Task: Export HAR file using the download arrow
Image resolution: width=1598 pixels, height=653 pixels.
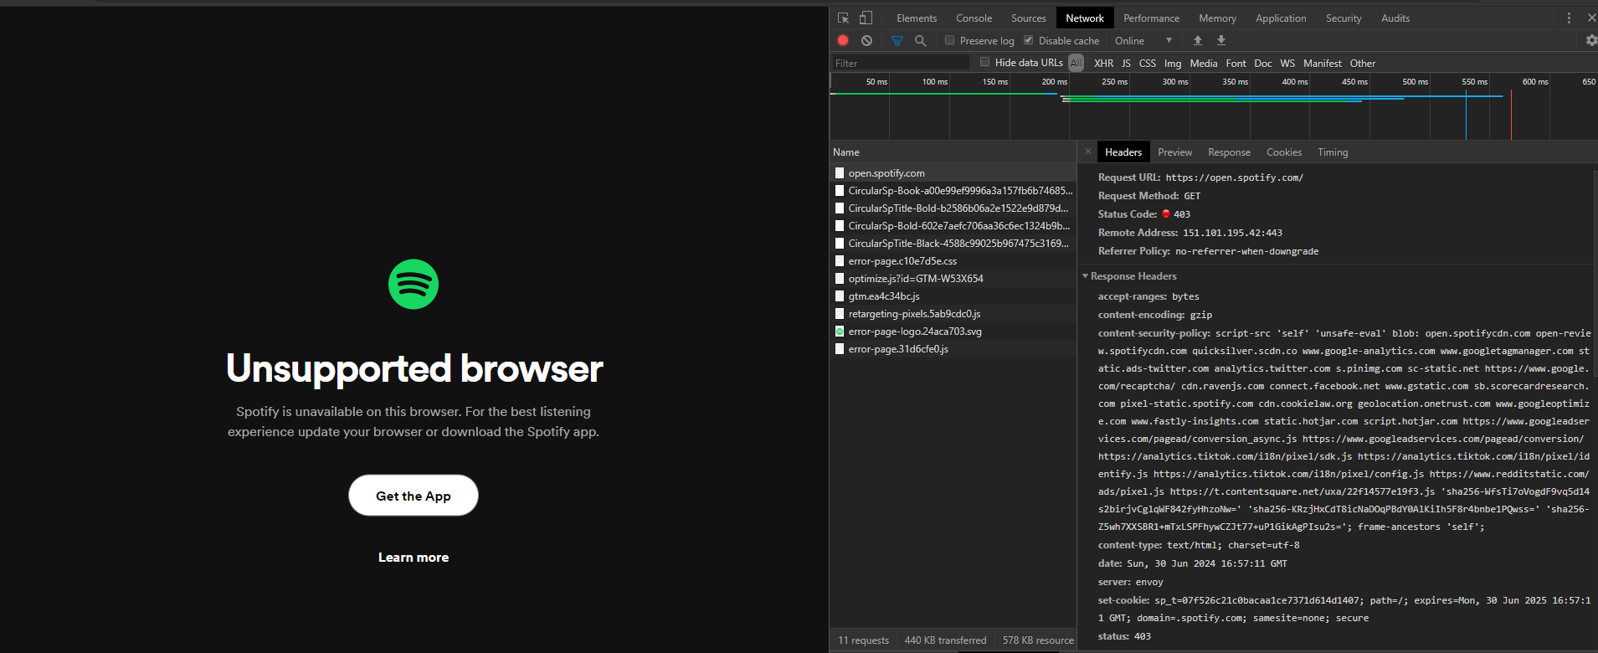Action: 1221,40
